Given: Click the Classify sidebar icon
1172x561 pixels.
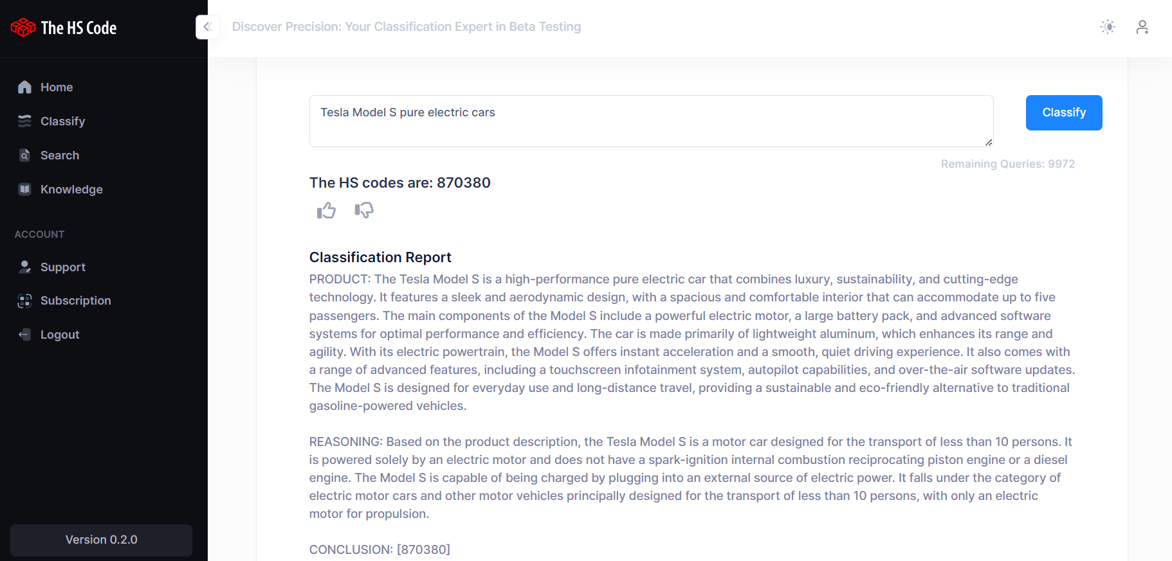Looking at the screenshot, I should pyautogui.click(x=24, y=121).
